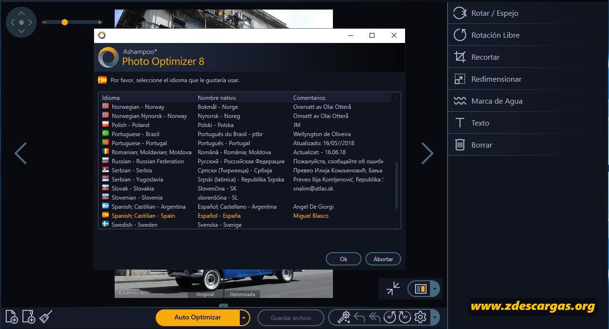Click the Optimizada label on preview
This screenshot has height=329, width=609.
click(x=242, y=294)
